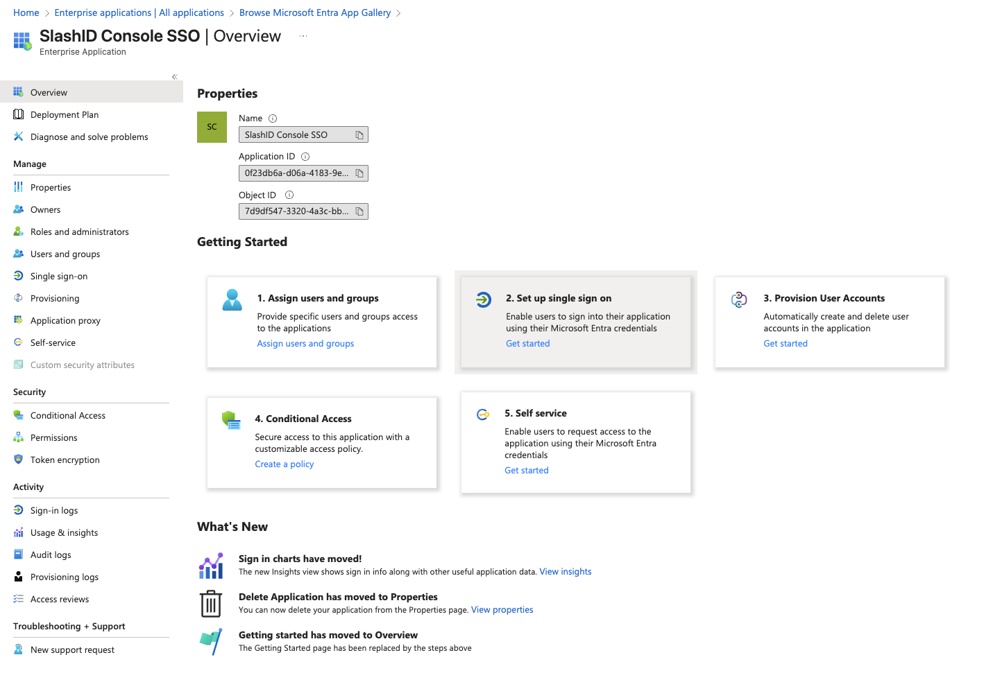Click the Create a policy link

[284, 464]
